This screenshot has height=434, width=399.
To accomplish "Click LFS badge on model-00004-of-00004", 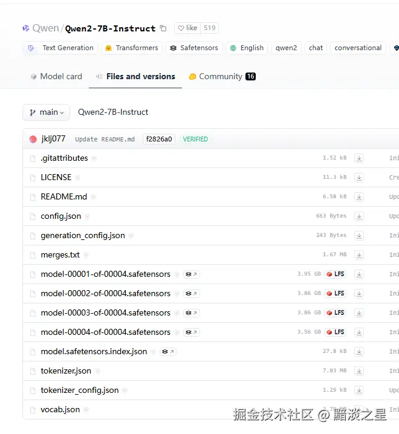I will pyautogui.click(x=336, y=332).
